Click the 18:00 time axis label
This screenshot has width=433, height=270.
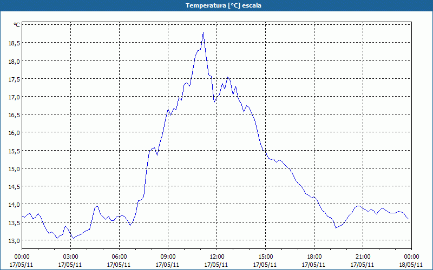click(x=314, y=257)
